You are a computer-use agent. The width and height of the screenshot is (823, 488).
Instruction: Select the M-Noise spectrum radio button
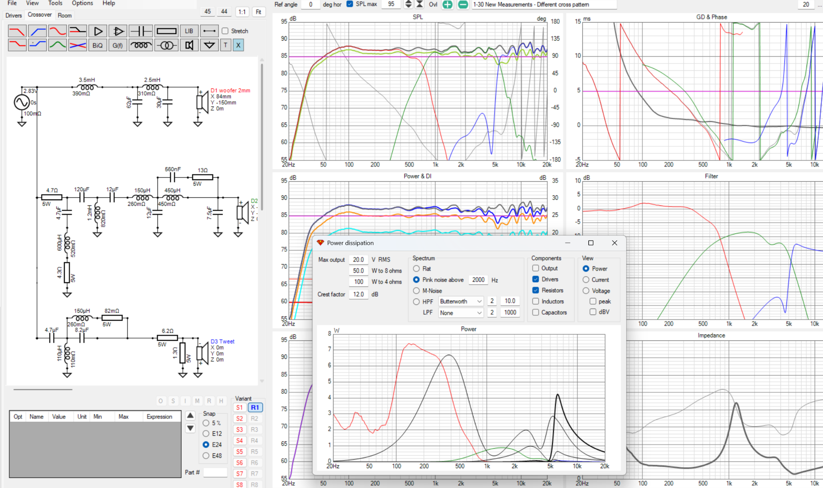click(416, 291)
